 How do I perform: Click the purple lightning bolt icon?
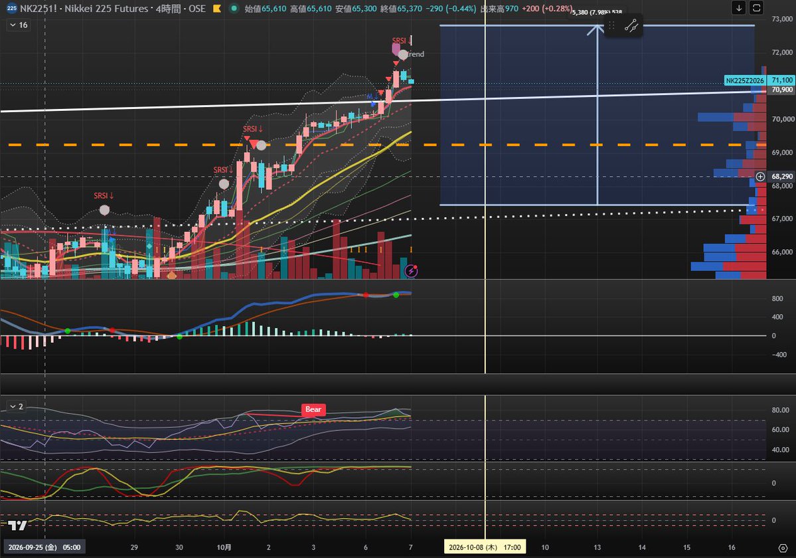[411, 270]
